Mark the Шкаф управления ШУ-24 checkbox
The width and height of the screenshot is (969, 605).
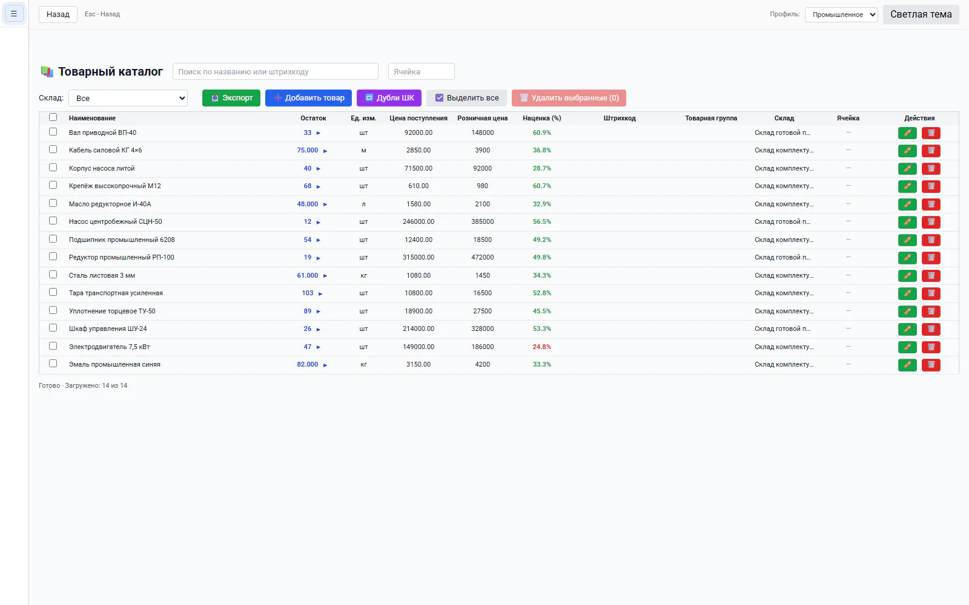click(53, 328)
